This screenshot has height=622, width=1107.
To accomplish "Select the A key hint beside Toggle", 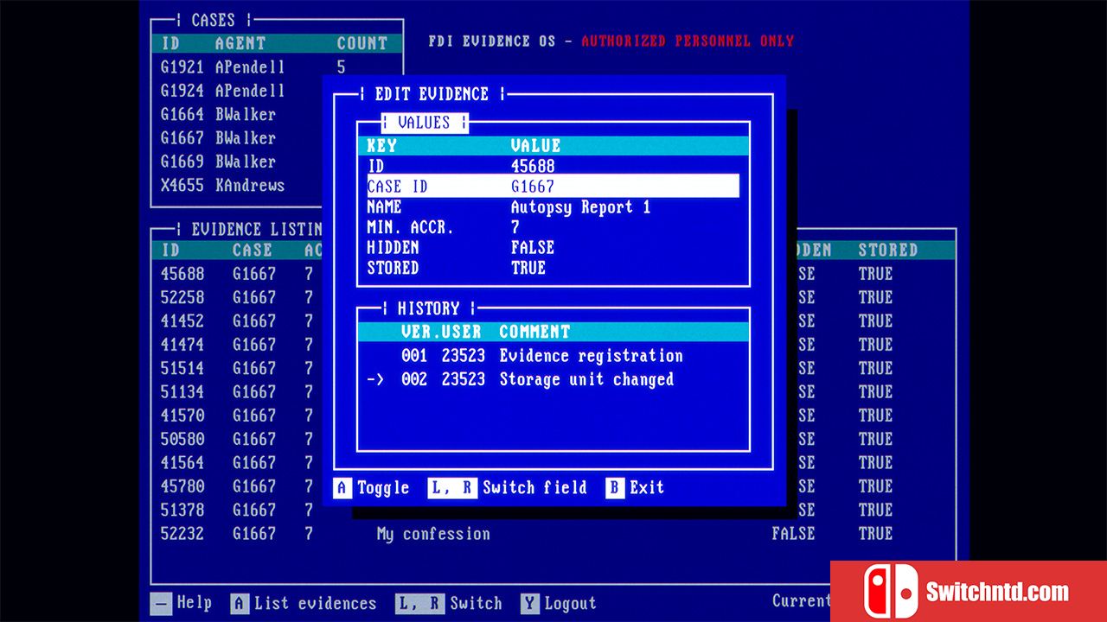I will (x=342, y=488).
